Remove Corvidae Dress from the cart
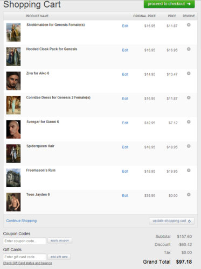 pyautogui.click(x=189, y=97)
